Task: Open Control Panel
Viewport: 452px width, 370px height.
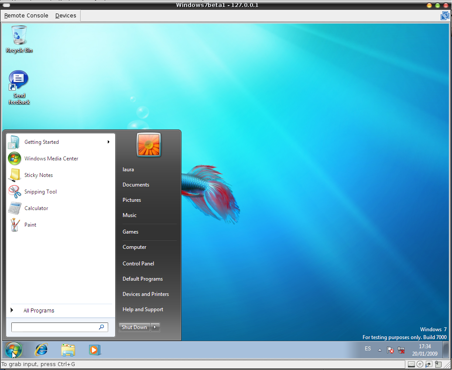Action: coord(138,264)
